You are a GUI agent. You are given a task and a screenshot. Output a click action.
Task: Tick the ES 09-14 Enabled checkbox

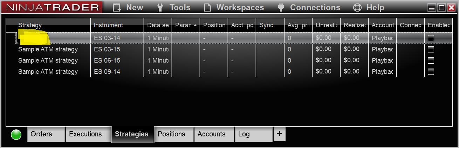(x=431, y=72)
